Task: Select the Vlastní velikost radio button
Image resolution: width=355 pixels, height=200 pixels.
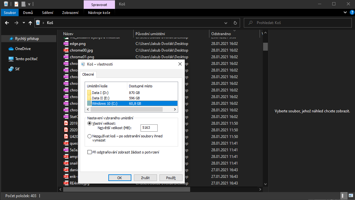Action: click(x=90, y=123)
